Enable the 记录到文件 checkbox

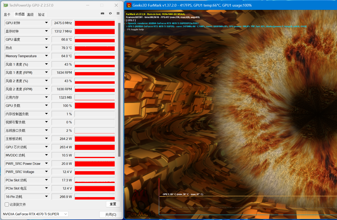[x=7, y=204]
